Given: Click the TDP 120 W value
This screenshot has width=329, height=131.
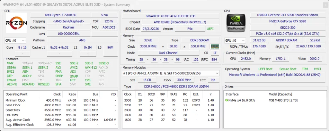Looking at the screenshot, I should (x=109, y=21).
